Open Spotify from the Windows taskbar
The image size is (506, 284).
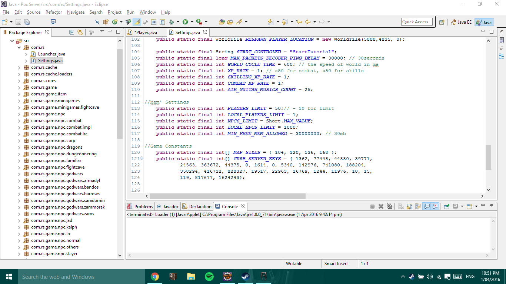[x=209, y=277]
